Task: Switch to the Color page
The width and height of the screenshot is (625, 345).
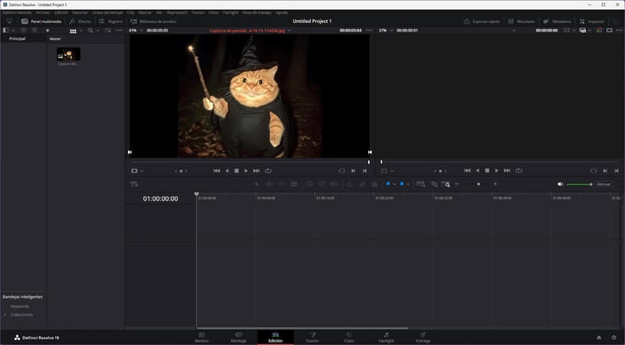Action: point(349,337)
